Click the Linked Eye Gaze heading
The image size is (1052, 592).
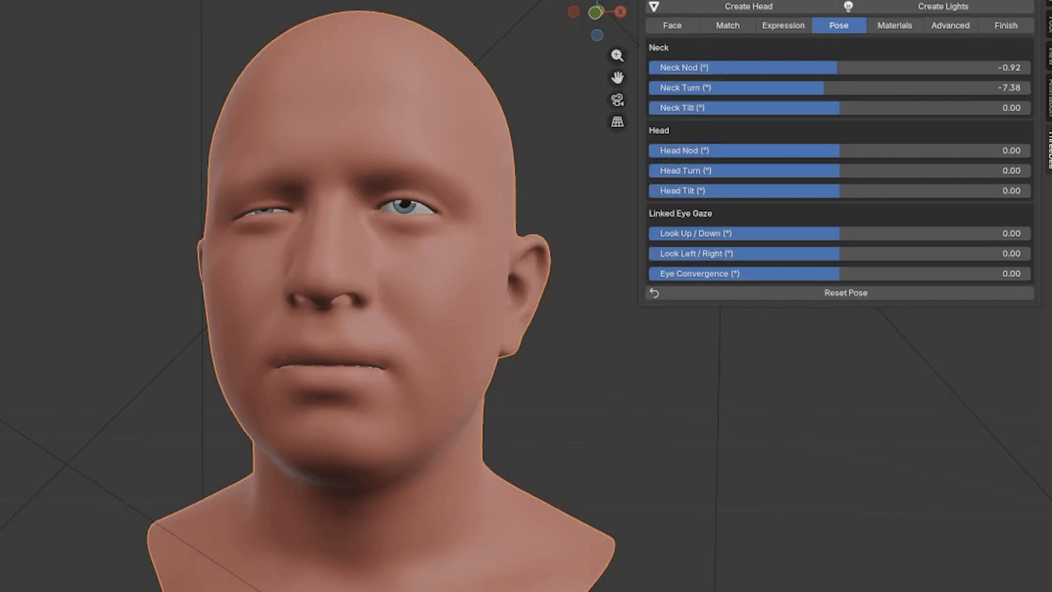(680, 213)
